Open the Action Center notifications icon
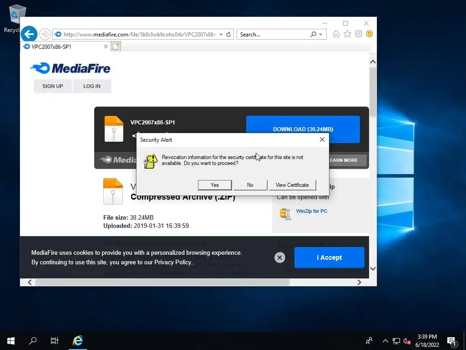 [452, 341]
